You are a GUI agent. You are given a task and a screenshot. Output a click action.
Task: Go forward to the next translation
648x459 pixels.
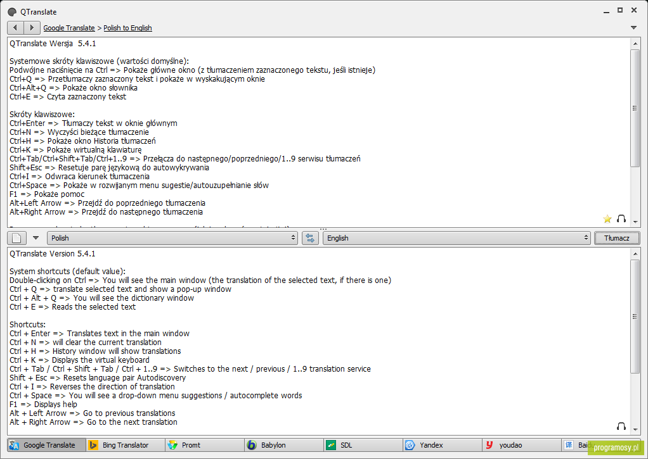pyautogui.click(x=32, y=28)
